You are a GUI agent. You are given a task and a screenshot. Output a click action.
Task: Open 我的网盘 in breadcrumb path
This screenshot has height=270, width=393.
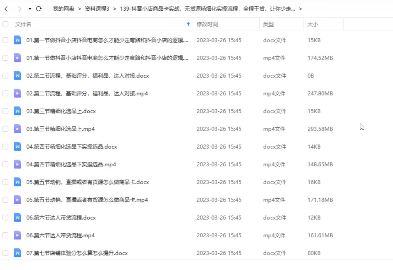pyautogui.click(x=63, y=9)
